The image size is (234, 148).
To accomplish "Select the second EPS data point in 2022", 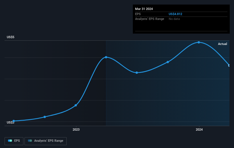I will click(45, 117).
